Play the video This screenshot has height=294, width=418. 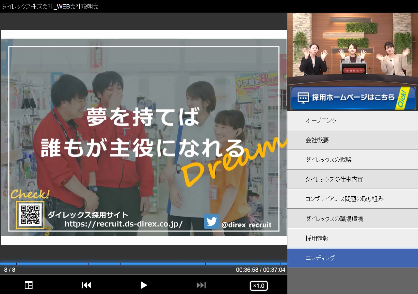coord(144,285)
